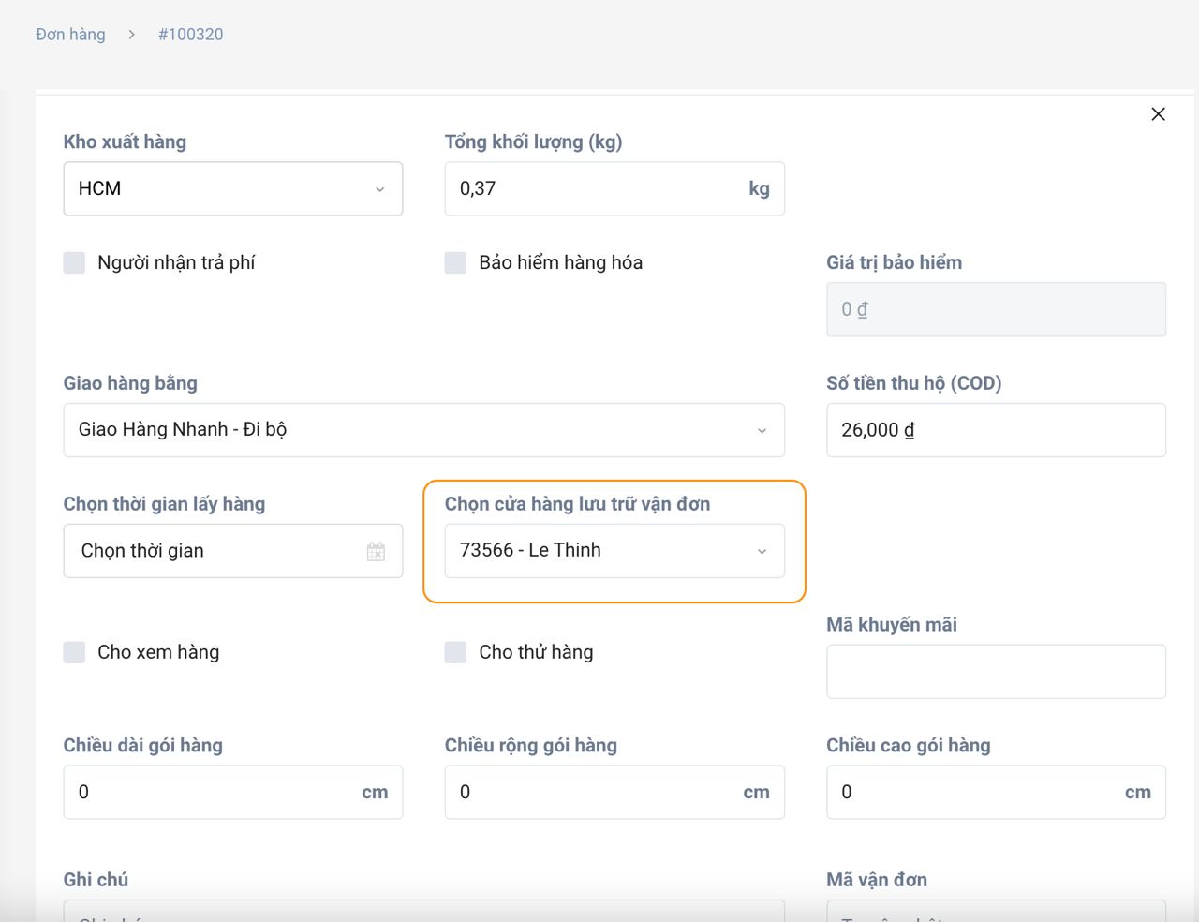
Task: Click the Tổng khối lượng weight field
Action: click(x=595, y=189)
